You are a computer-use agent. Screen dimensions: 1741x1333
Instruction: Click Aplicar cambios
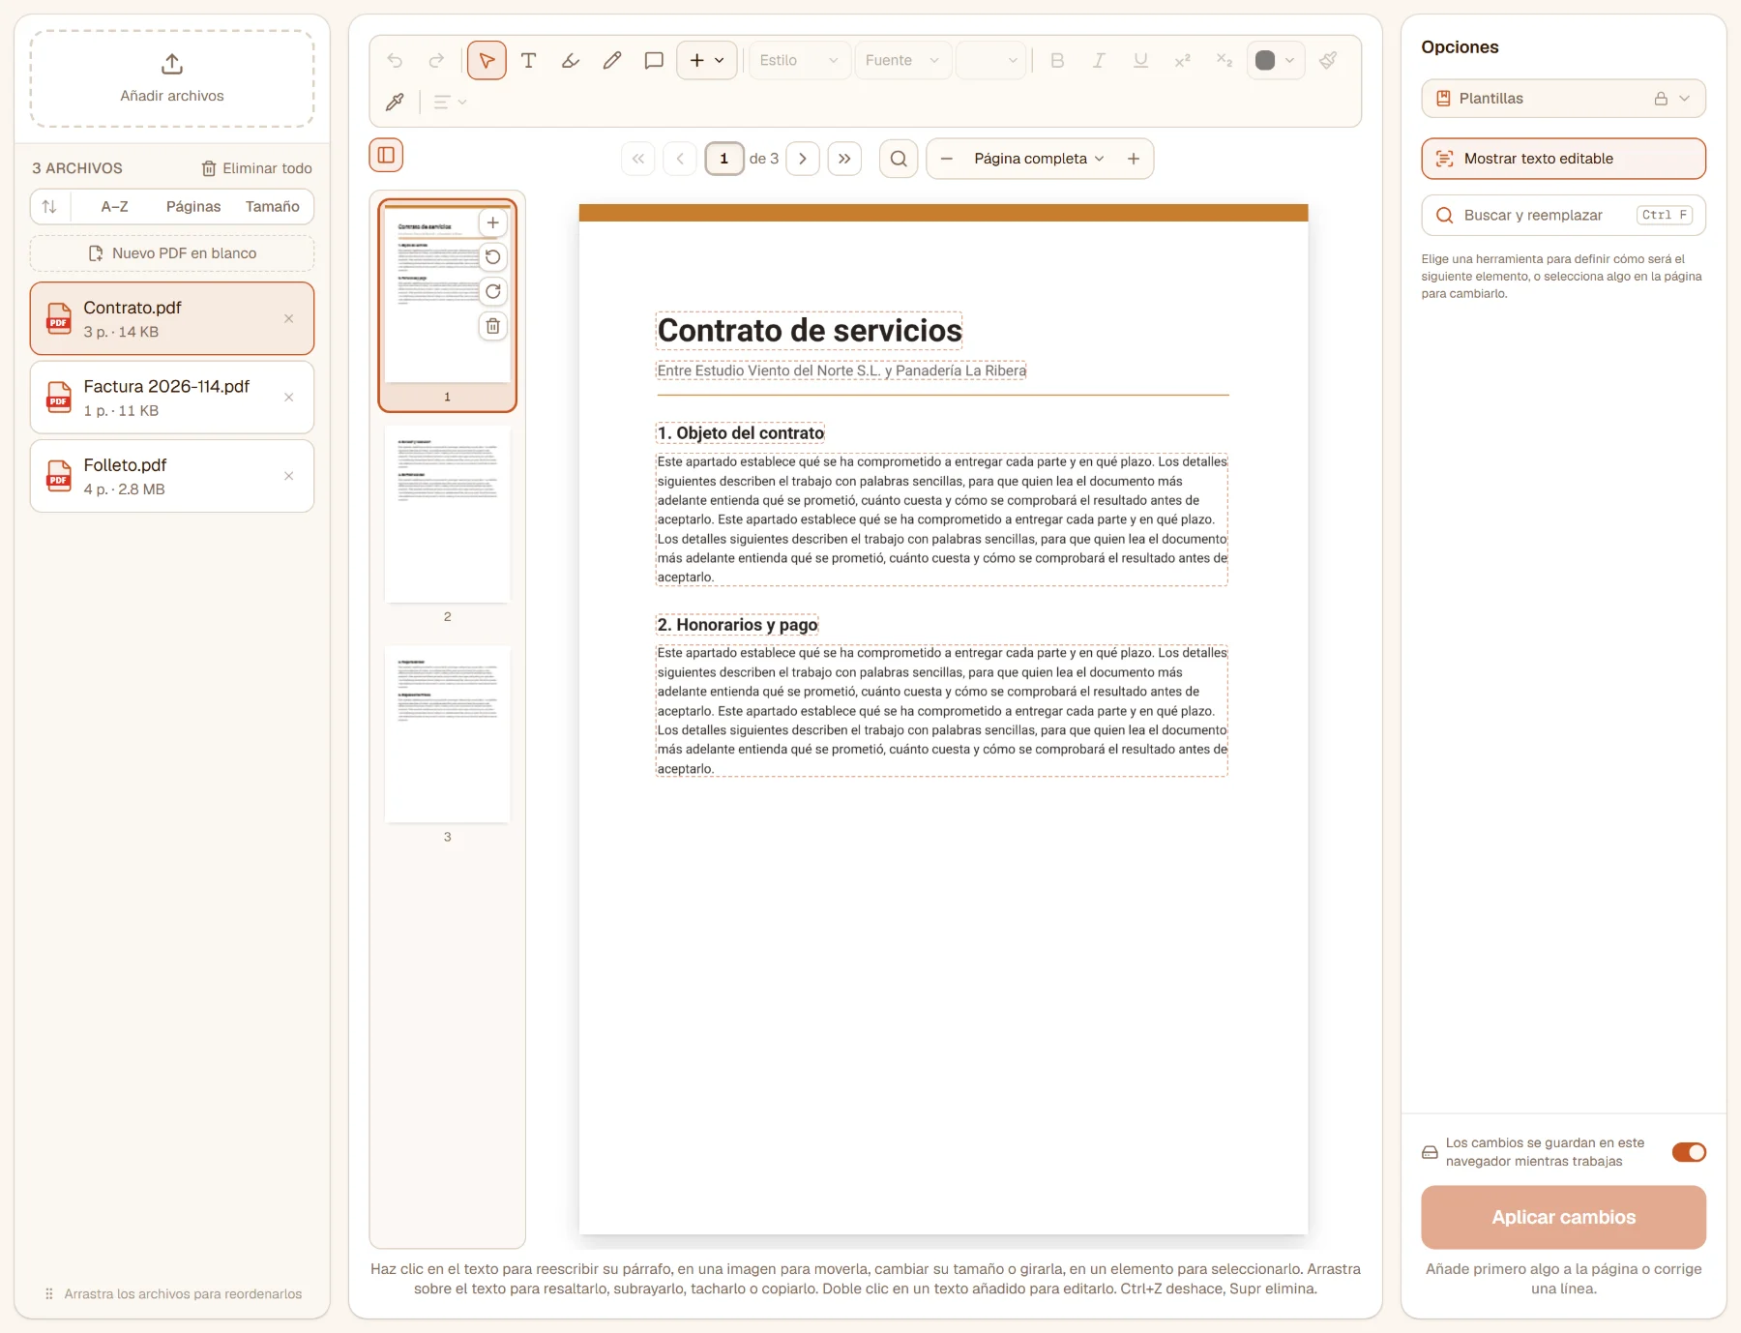(1563, 1217)
